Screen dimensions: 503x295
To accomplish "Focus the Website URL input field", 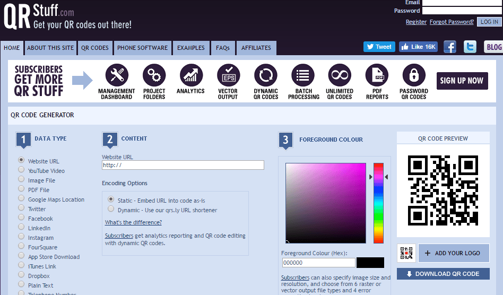I will 183,165.
